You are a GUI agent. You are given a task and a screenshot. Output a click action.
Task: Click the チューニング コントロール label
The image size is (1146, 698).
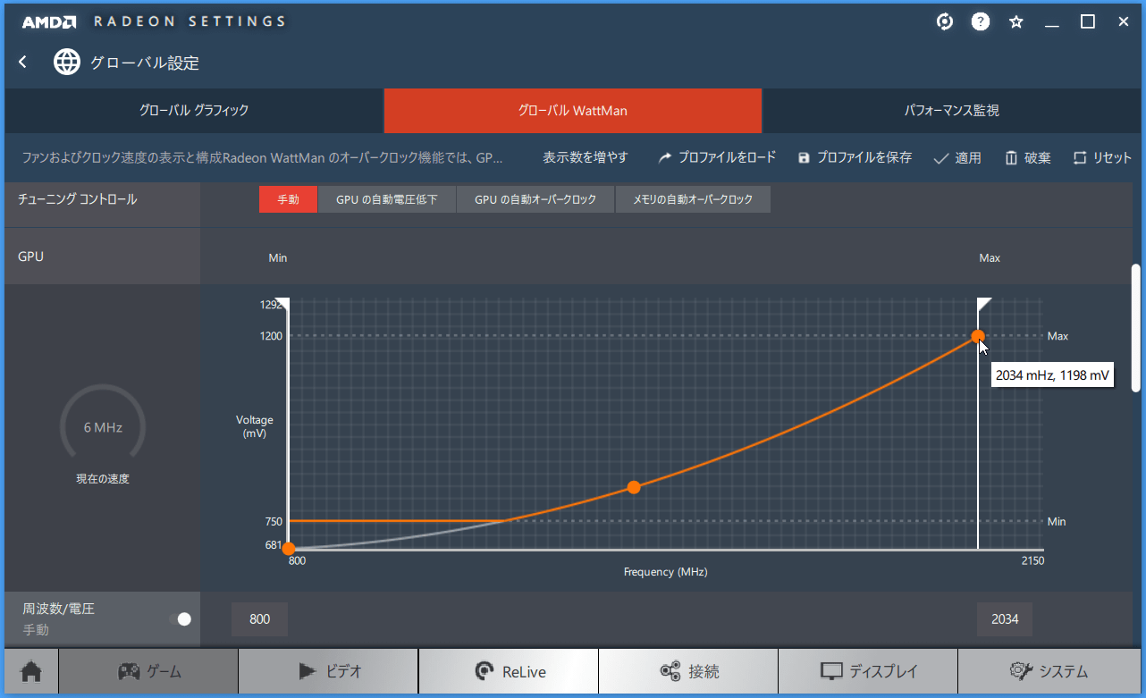click(78, 199)
